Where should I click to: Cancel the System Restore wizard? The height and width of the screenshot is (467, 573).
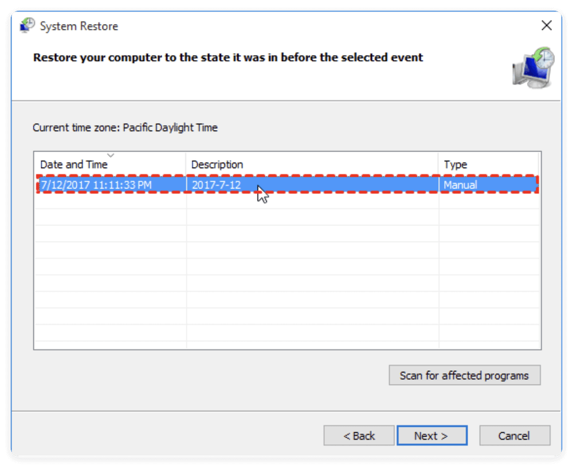514,436
